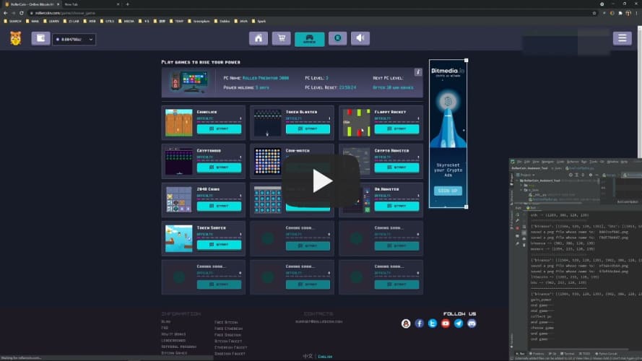Click the page vertical scrollbar

[x=640, y=92]
